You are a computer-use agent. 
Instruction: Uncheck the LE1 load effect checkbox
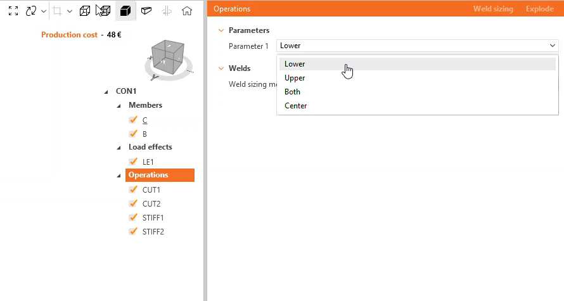(x=133, y=162)
